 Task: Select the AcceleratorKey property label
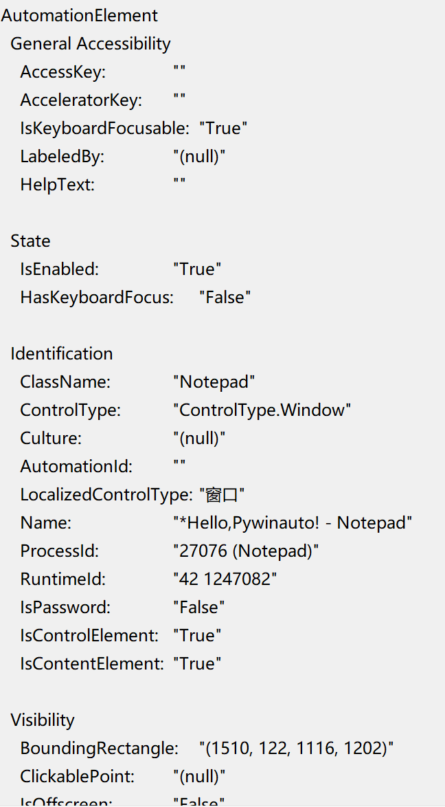(81, 100)
